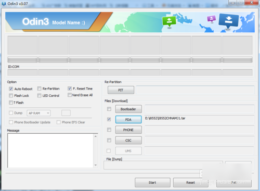
Task: Uncheck the PDA file checkbox
Action: pyautogui.click(x=109, y=119)
